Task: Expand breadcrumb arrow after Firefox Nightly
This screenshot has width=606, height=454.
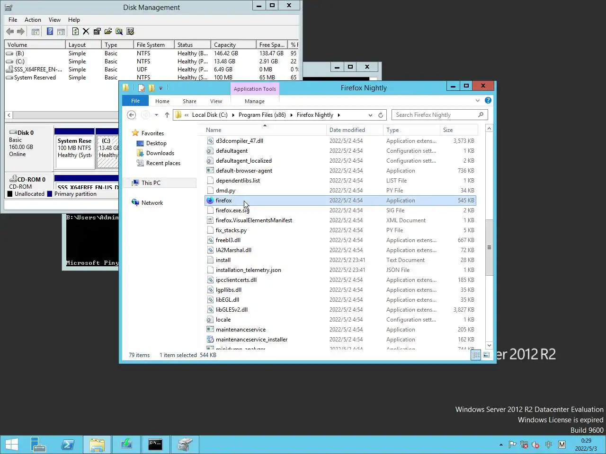Action: (339, 115)
